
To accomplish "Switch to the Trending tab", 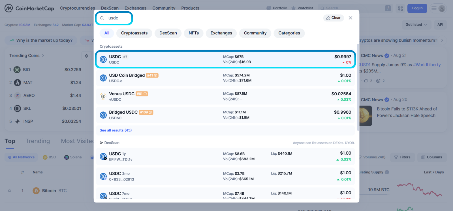I will click(38, 141).
